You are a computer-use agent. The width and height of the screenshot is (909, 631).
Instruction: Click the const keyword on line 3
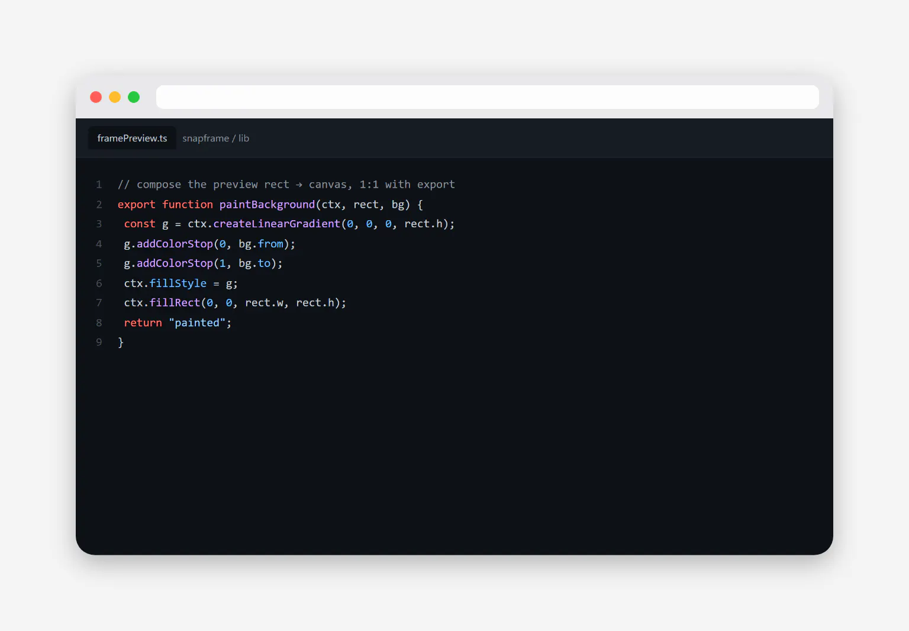click(x=140, y=224)
